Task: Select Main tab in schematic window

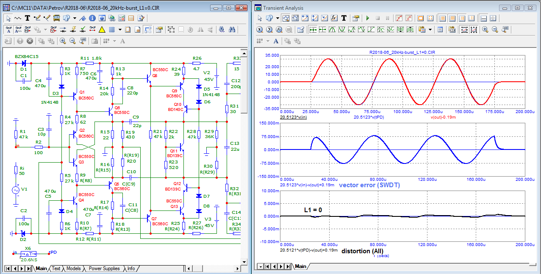Action: [x=41, y=268]
